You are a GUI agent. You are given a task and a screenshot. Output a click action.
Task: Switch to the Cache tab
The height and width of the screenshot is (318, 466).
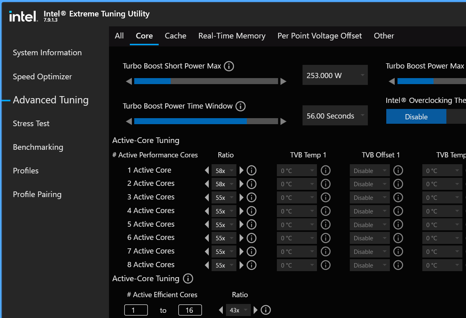pyautogui.click(x=176, y=36)
